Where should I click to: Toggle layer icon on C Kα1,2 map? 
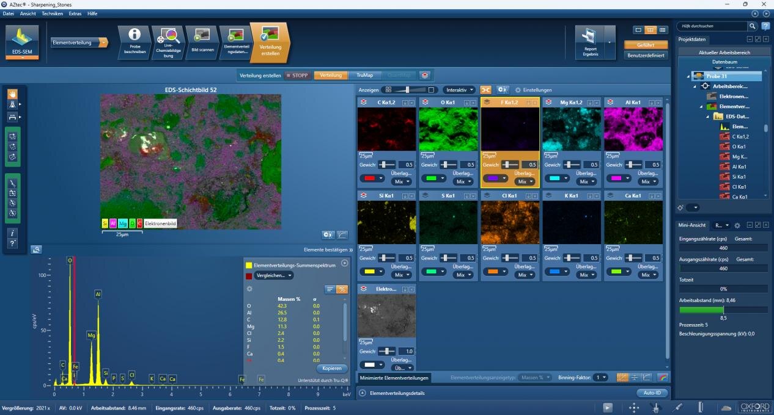[363, 103]
